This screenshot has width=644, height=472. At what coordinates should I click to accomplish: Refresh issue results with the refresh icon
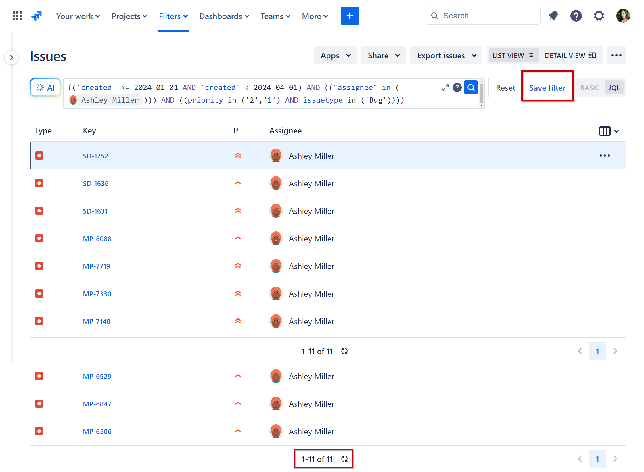tap(344, 351)
